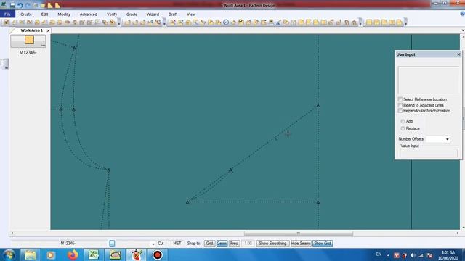Click the horizontal scrollbar thumb

click(x=299, y=233)
